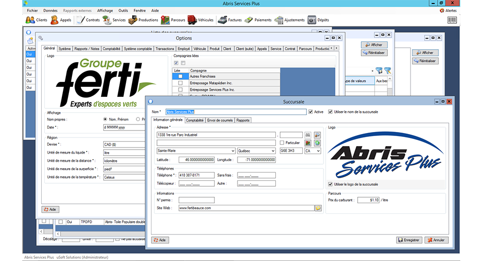Open the Services toolbar item

point(114,20)
